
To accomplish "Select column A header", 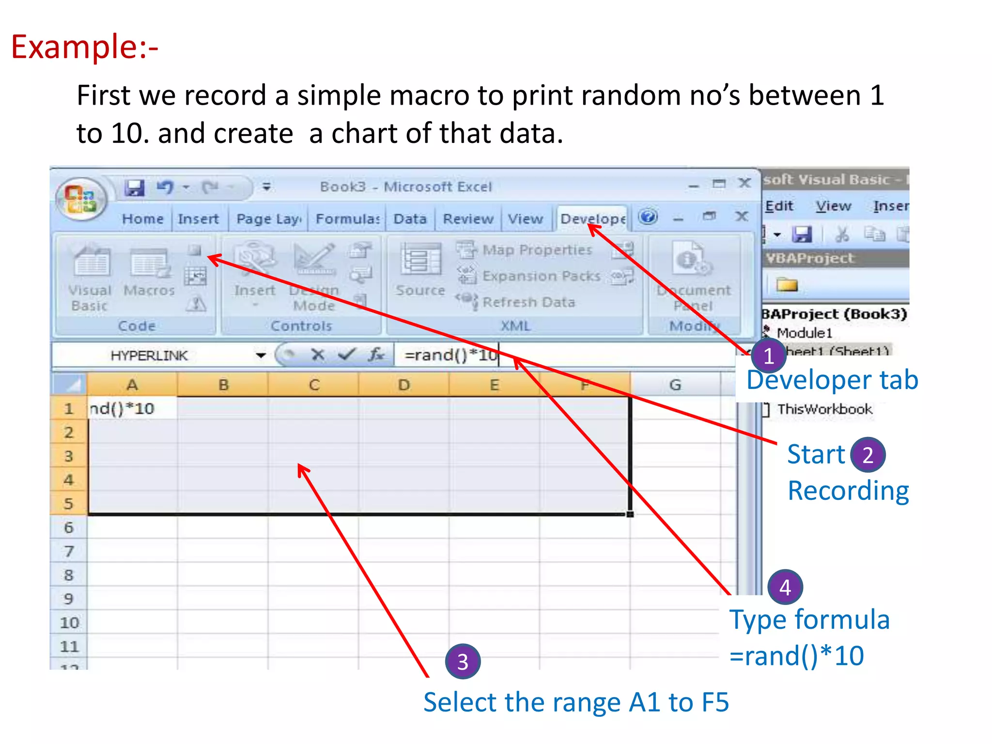I will point(132,385).
